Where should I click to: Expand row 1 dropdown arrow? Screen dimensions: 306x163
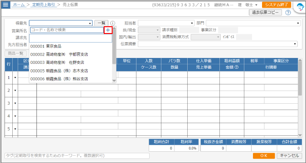click(15, 77)
